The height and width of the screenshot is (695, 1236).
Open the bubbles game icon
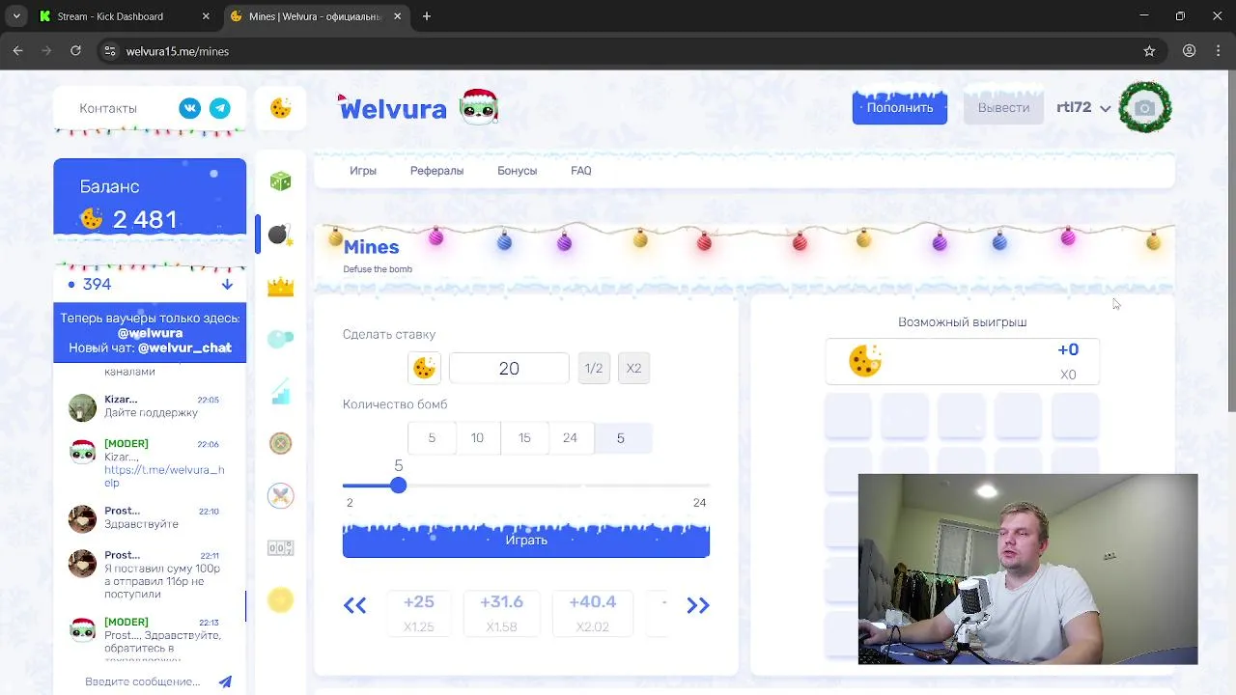(280, 339)
